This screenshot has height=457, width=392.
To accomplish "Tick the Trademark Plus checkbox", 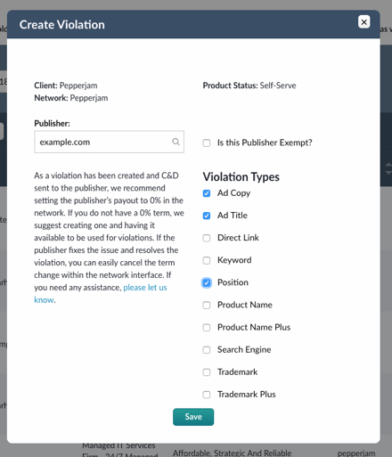I will 207,395.
